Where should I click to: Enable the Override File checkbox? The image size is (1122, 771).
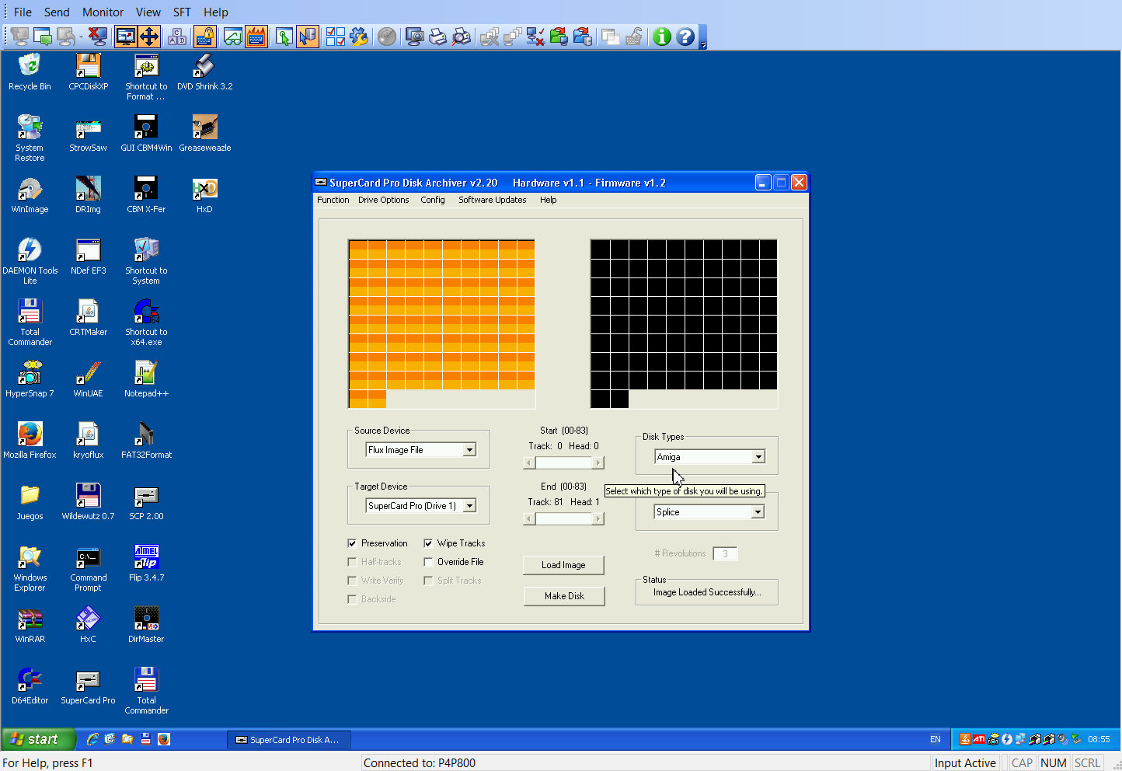tap(428, 562)
